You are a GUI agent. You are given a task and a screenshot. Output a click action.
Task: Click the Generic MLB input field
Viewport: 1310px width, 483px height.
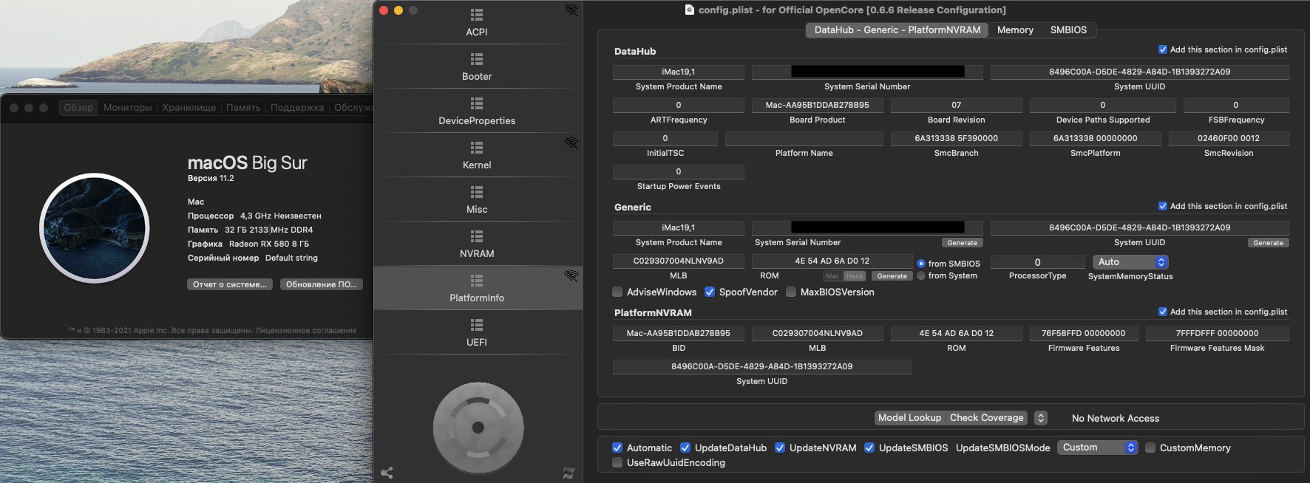tap(679, 261)
